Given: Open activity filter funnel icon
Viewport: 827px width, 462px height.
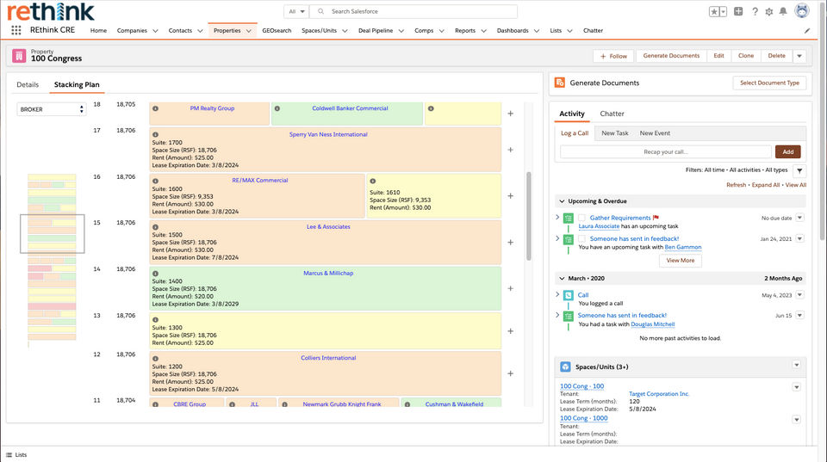Looking at the screenshot, I should click(799, 170).
